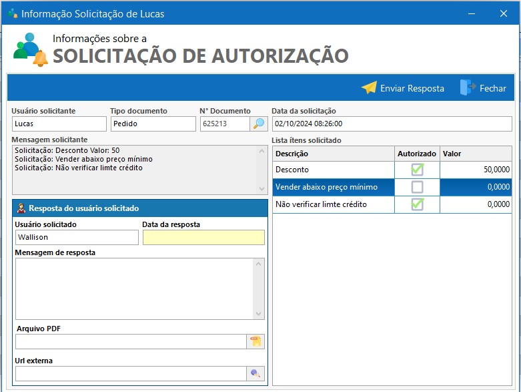Focus the N° Documento field
521x392 pixels.
click(225, 124)
